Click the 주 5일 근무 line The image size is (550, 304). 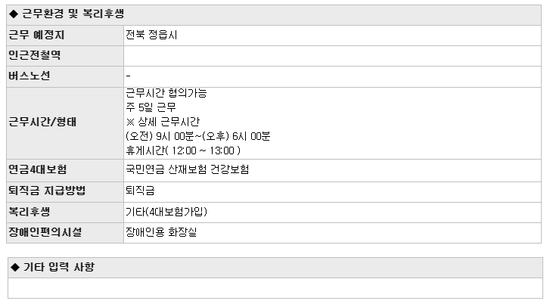click(x=151, y=107)
